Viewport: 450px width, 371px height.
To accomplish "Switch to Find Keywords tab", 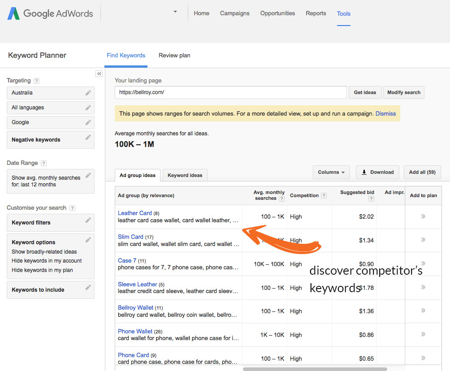I will click(x=126, y=56).
